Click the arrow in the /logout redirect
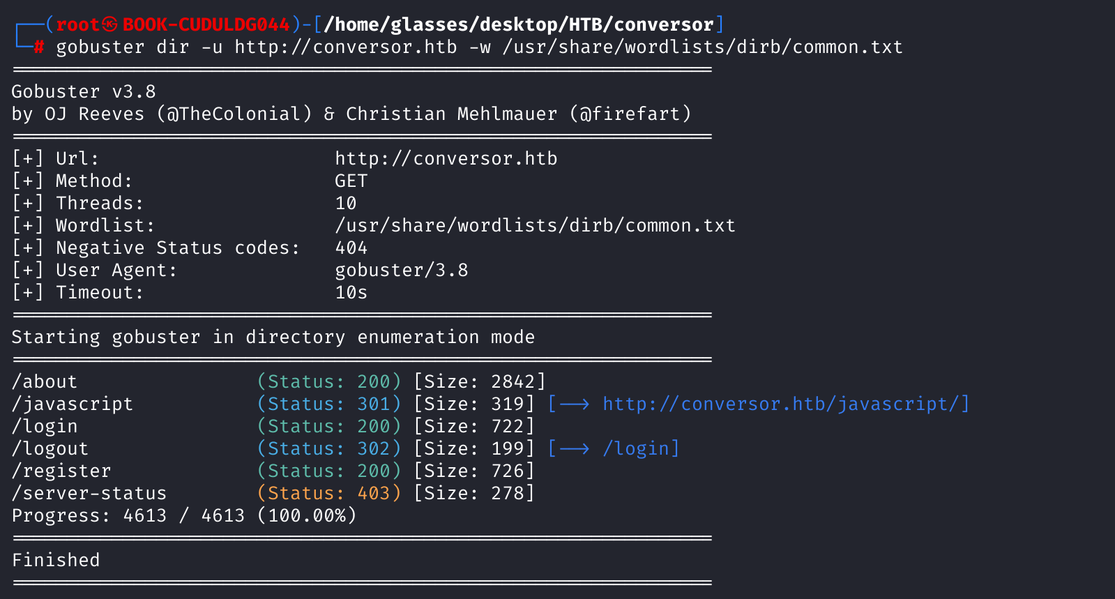 coord(575,449)
